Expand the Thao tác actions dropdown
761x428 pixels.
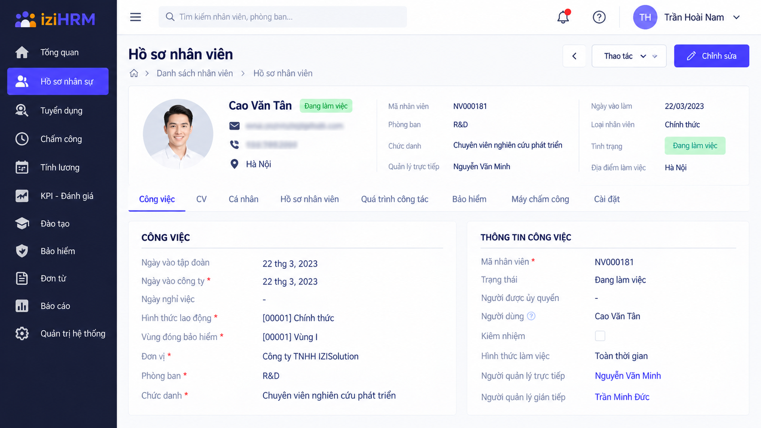629,56
